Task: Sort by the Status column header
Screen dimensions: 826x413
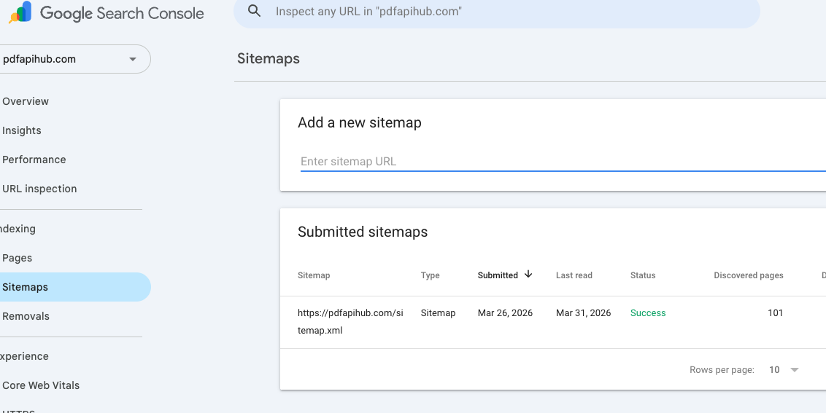Action: tap(643, 275)
